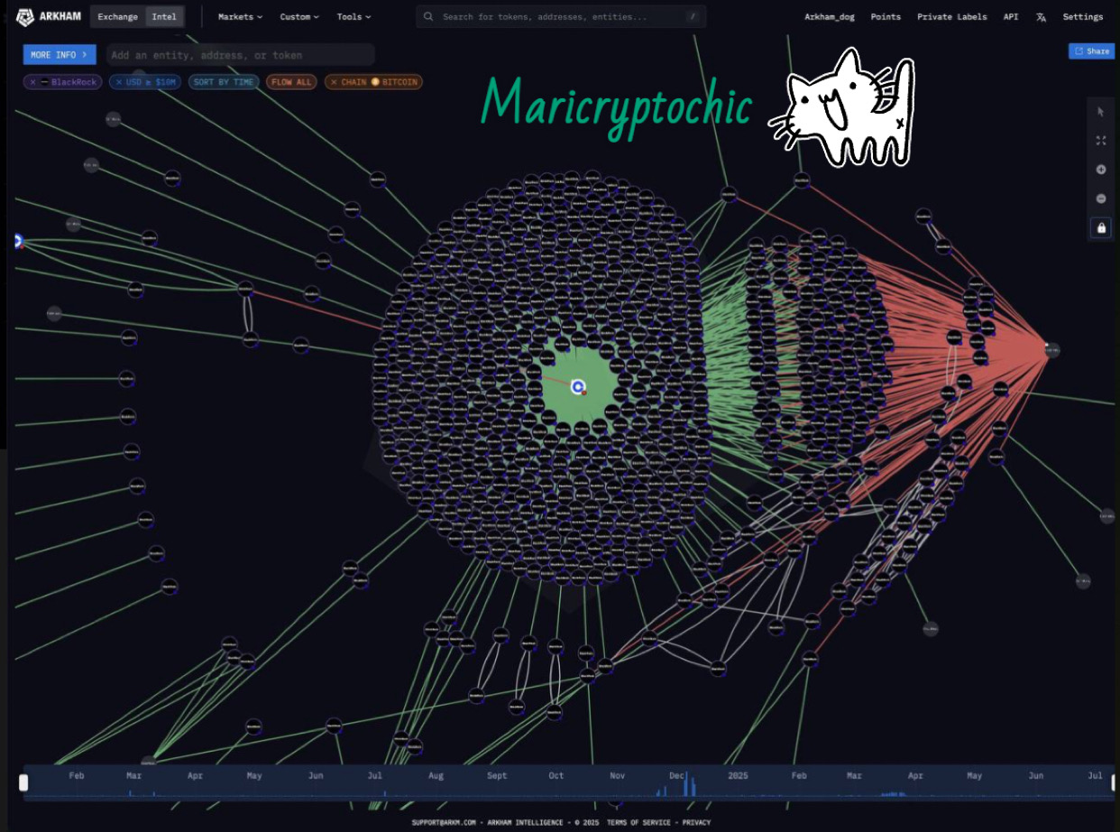
Task: Click the Arkham logo in the header
Action: coord(50,16)
